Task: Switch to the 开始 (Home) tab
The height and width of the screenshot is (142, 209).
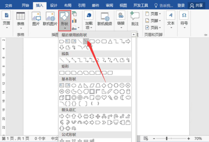Action: [25, 5]
